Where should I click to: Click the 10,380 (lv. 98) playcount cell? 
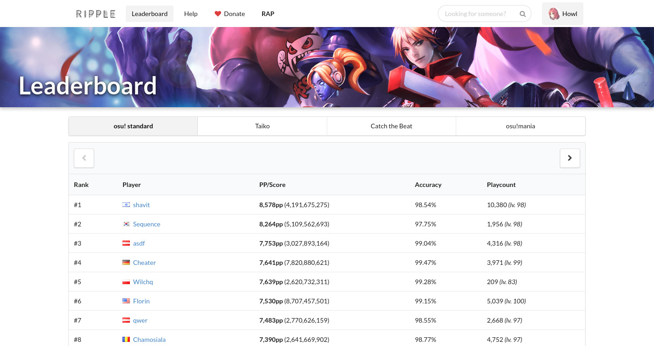pos(506,205)
